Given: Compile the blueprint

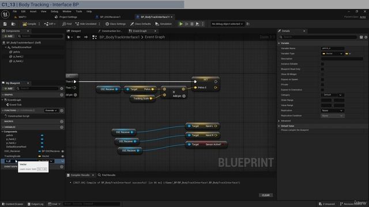Looking at the screenshot, I should coord(29,24).
